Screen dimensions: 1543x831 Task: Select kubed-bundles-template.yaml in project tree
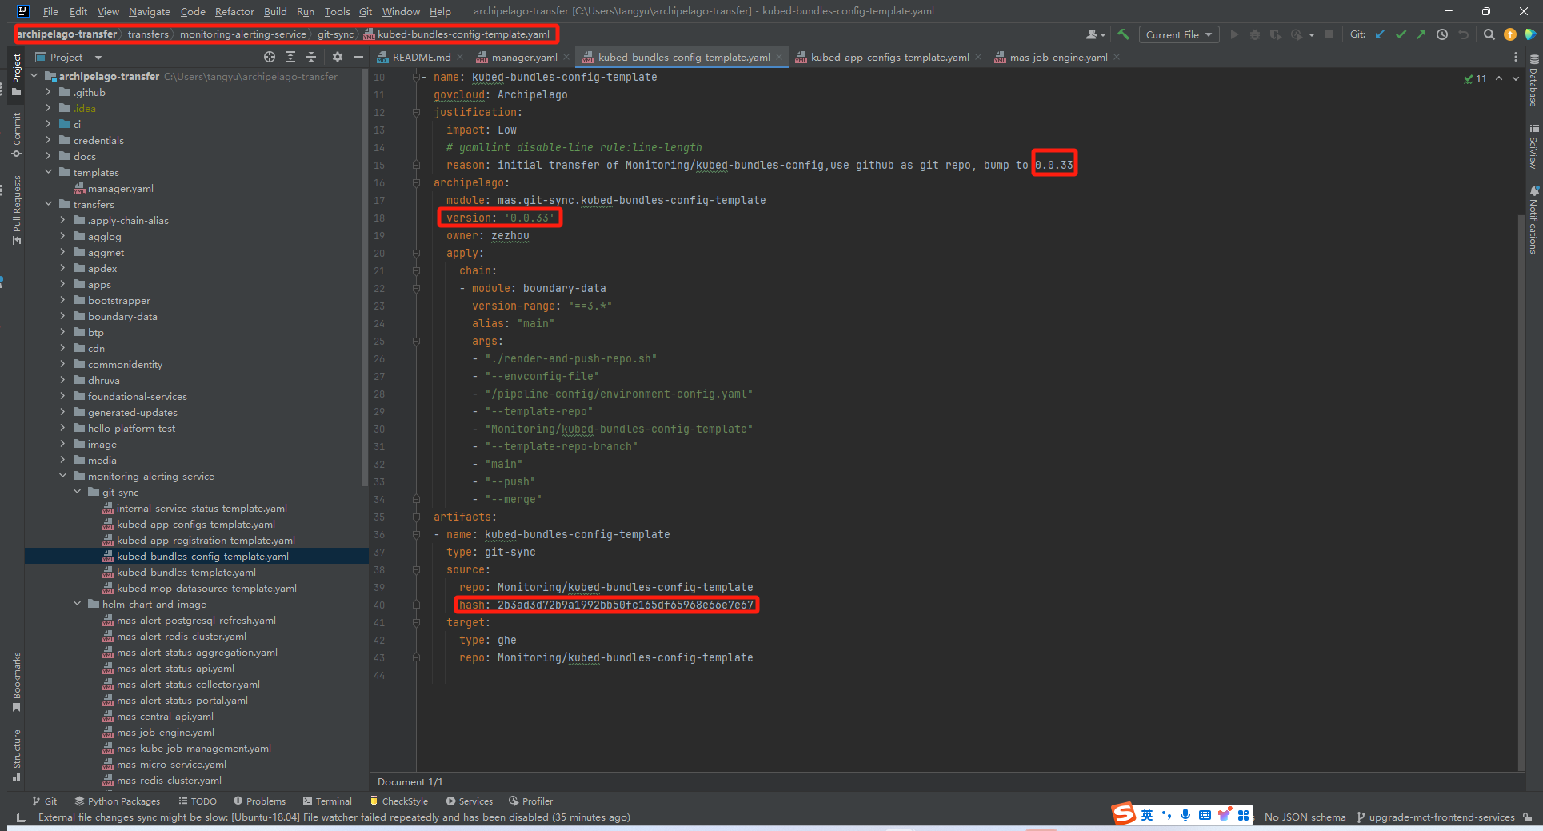tap(186, 572)
